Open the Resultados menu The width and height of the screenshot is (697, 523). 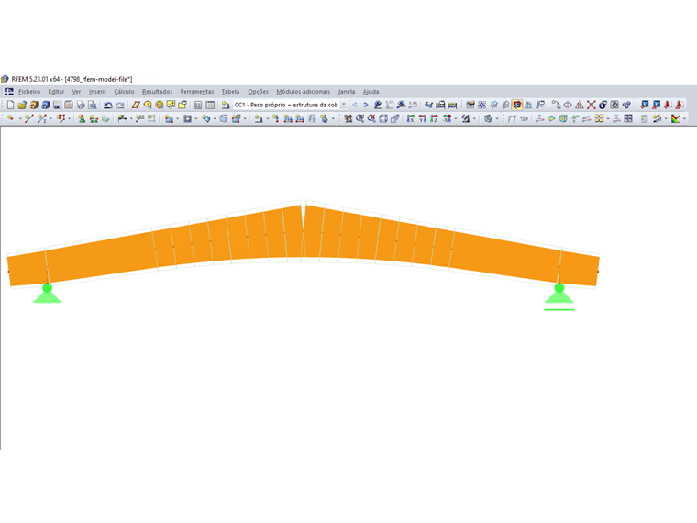(158, 92)
